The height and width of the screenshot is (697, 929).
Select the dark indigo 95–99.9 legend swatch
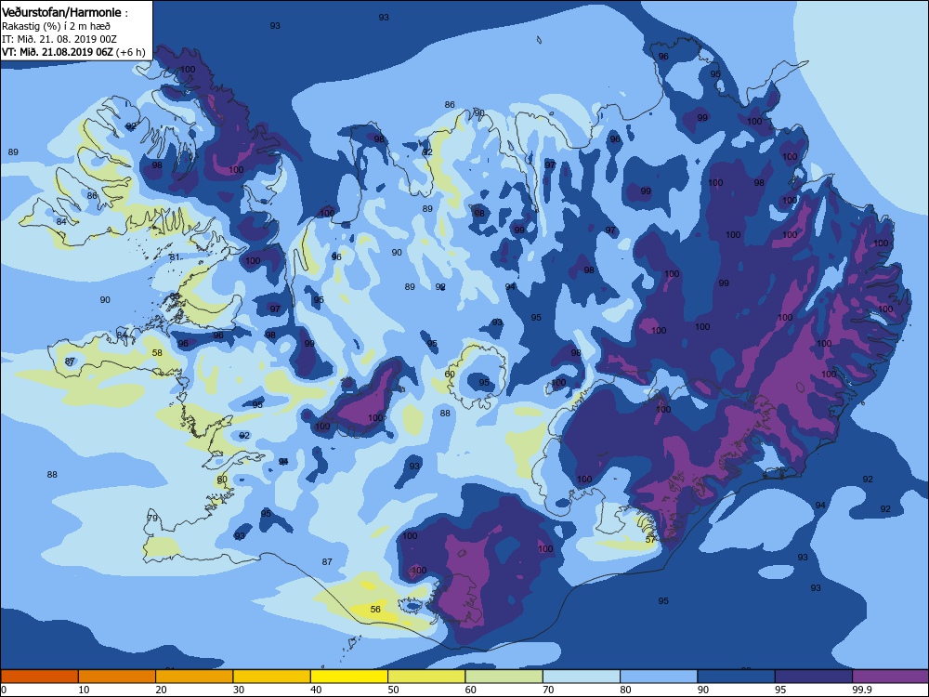(x=814, y=677)
